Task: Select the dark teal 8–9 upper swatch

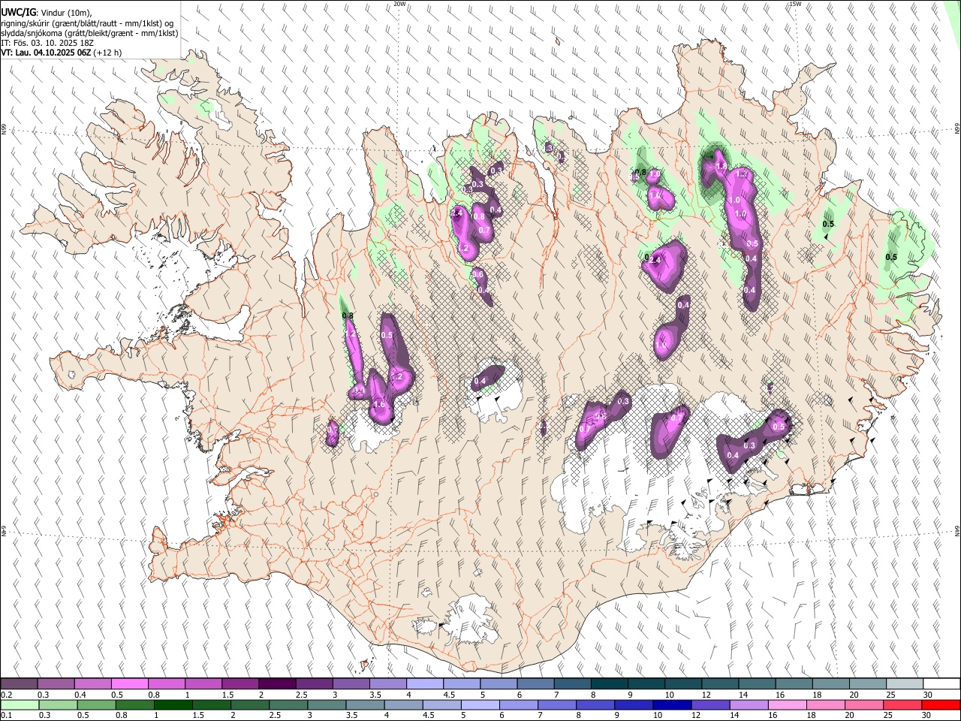Action: pyautogui.click(x=608, y=683)
